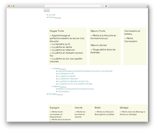Image resolution: width=156 pixels, height=131 pixels.
Task: Expand the Séjours submenu toggle
Action: (x=63, y=87)
